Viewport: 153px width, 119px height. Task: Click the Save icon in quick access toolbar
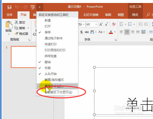[x=10, y=7]
